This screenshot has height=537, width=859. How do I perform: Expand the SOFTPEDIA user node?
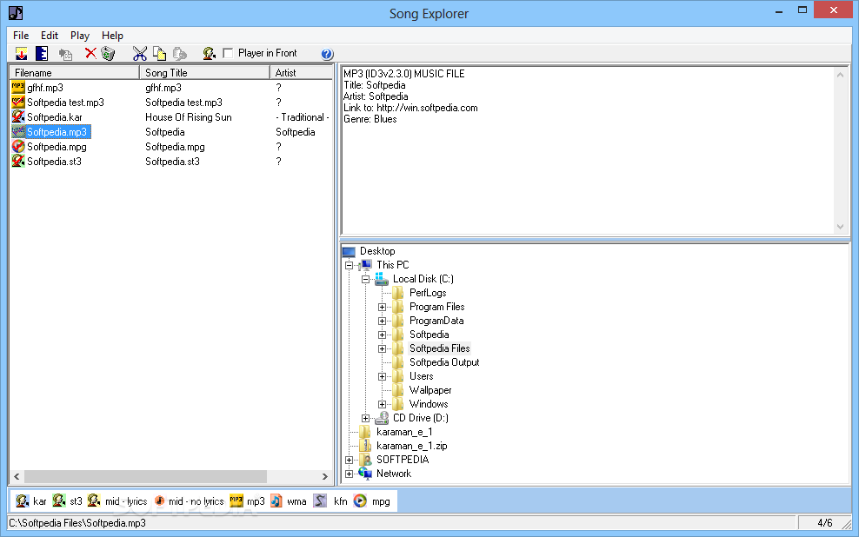click(349, 460)
